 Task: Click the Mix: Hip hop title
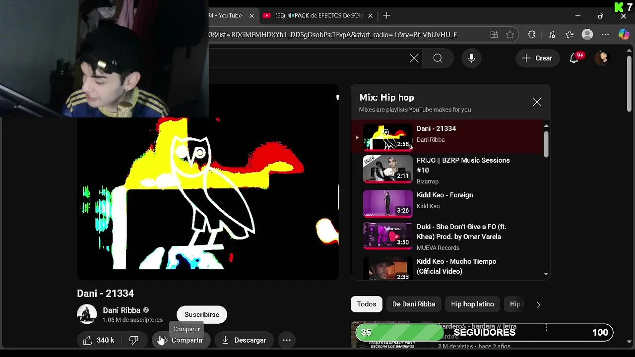tap(386, 98)
